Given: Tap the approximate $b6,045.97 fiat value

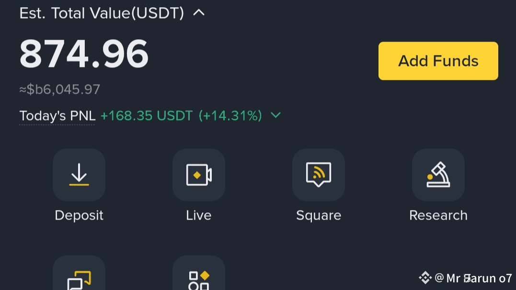Looking at the screenshot, I should pyautogui.click(x=59, y=89).
